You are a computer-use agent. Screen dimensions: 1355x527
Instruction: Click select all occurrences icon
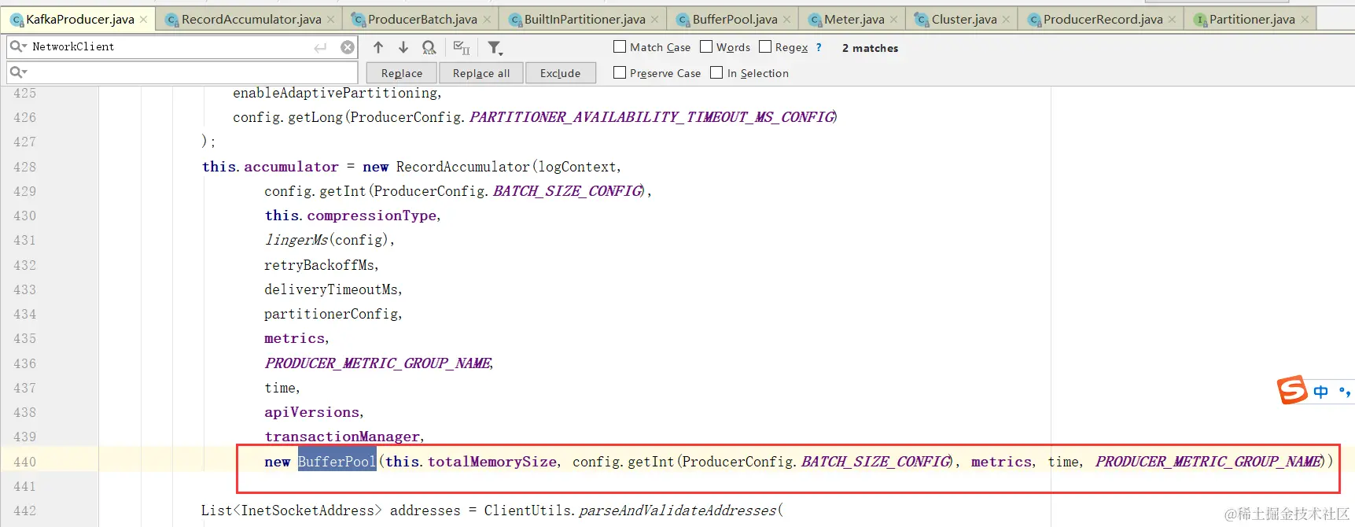point(462,48)
